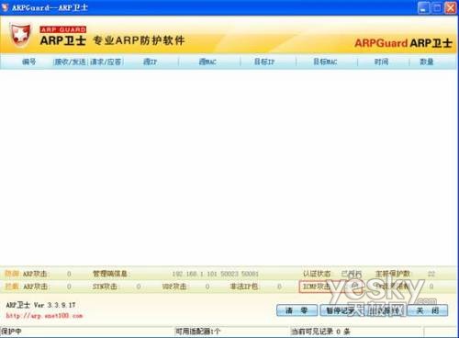Click the 请求/应答 column header
The width and height of the screenshot is (459, 338).
pos(106,62)
